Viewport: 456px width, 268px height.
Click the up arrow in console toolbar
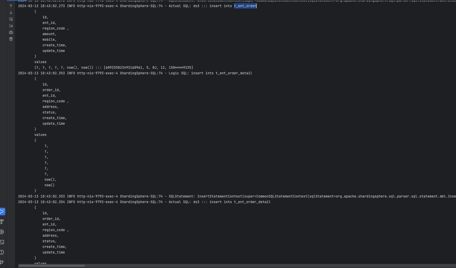(x=11, y=6)
